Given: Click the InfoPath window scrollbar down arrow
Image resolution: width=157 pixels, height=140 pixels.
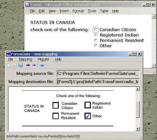Looking at the screenshot, I should click(154, 65).
